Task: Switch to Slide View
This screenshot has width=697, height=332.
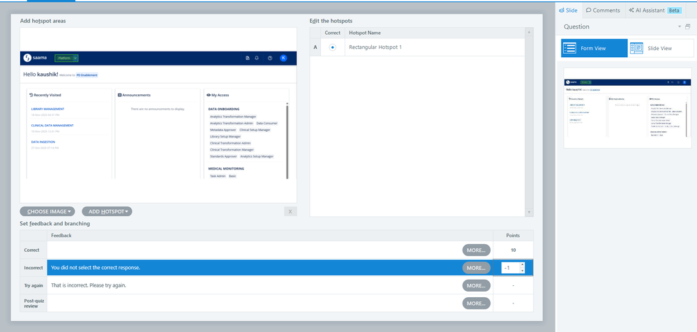Action: pos(661,48)
